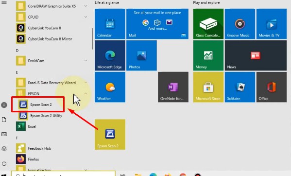Open the Weather tile

point(110,87)
